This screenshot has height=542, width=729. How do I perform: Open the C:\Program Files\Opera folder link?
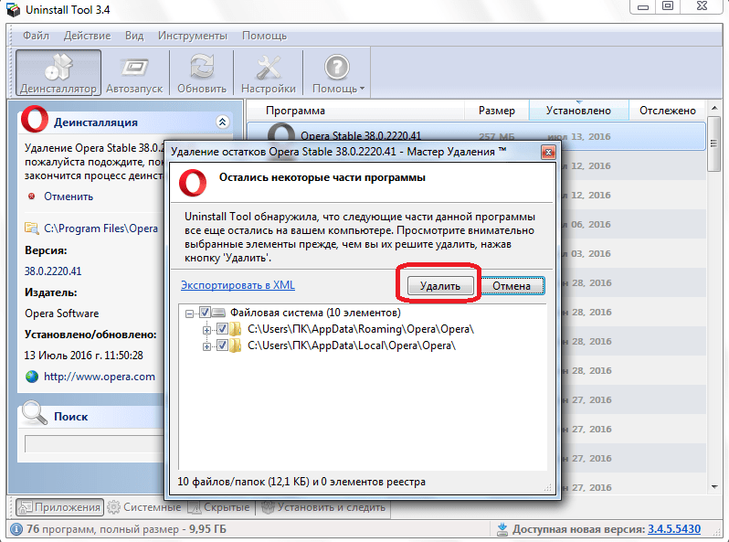pyautogui.click(x=100, y=228)
